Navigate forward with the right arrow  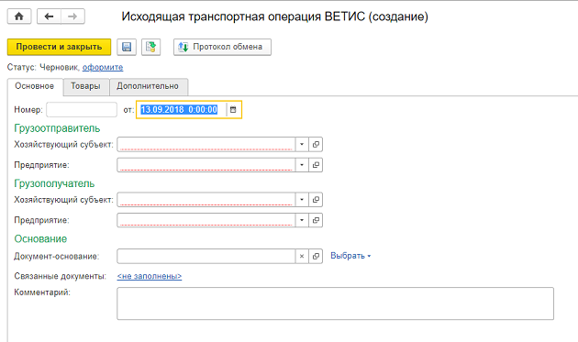72,17
